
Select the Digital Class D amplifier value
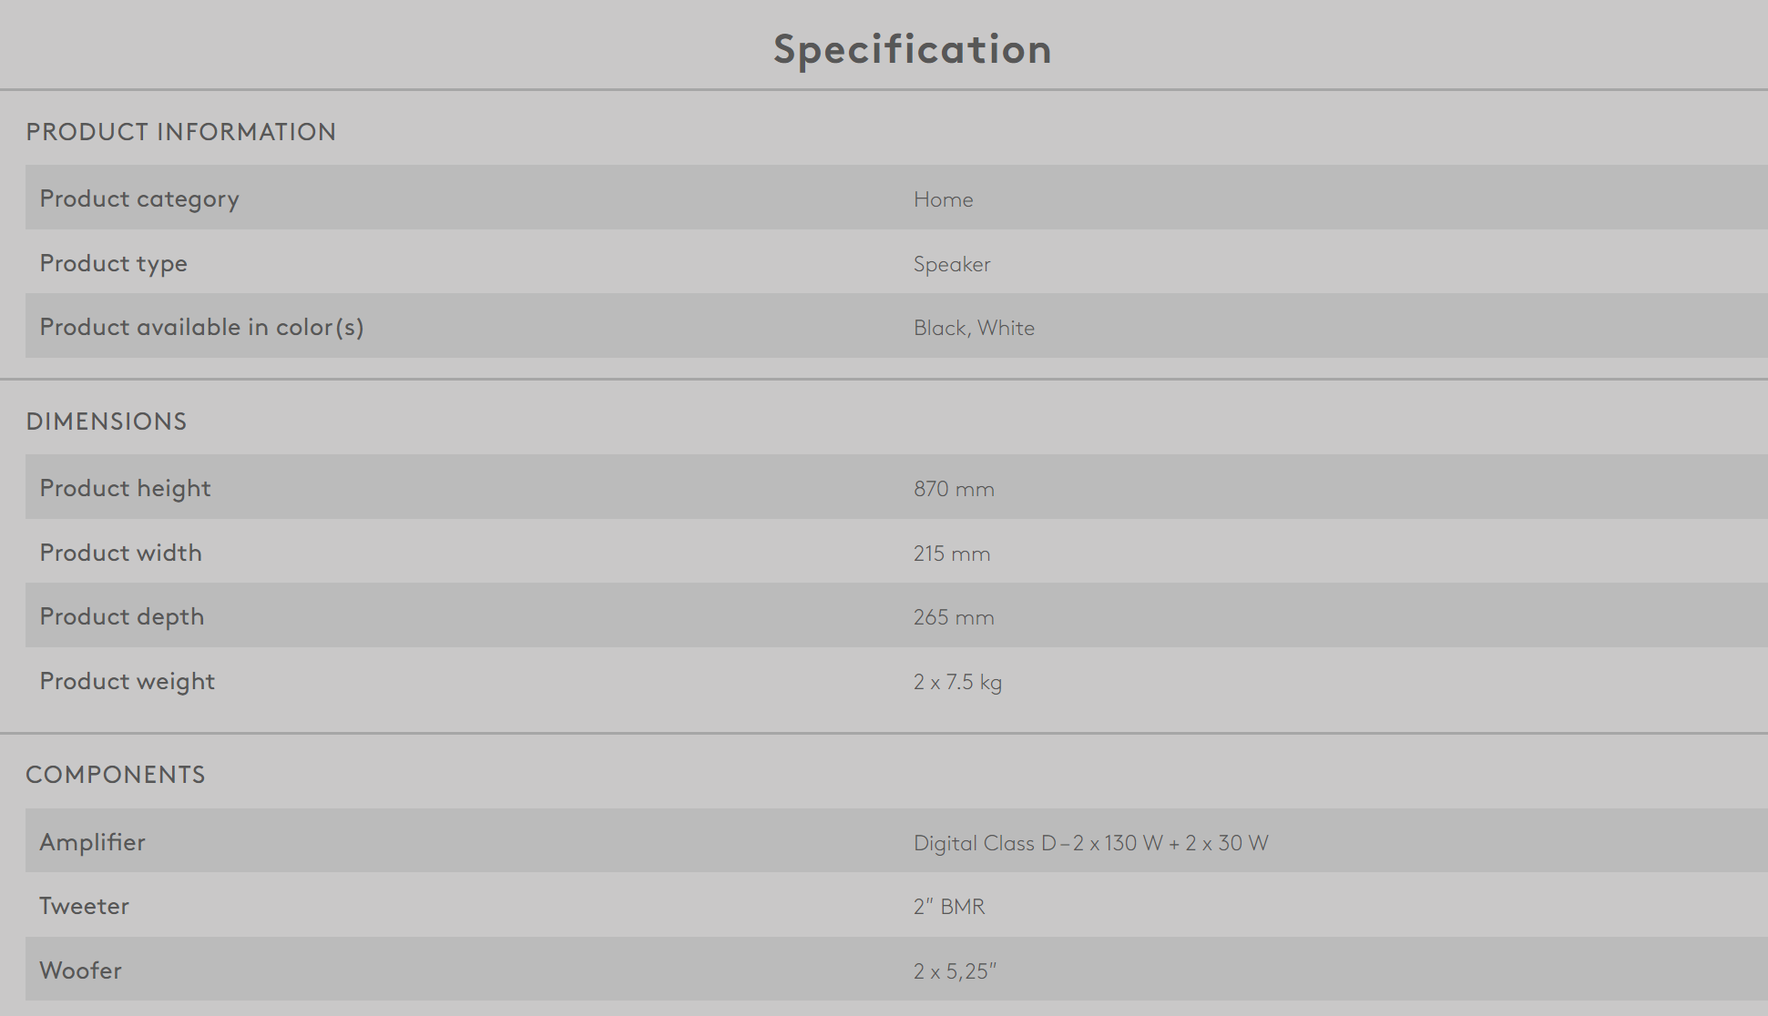pyautogui.click(x=1090, y=843)
